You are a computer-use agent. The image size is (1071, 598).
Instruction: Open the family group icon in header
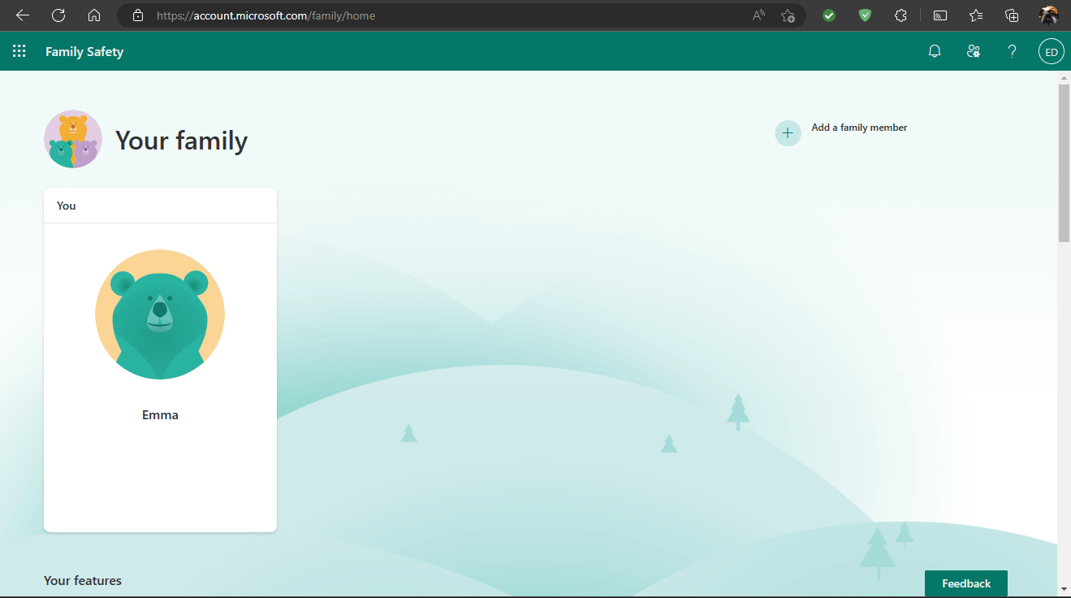[x=974, y=51]
